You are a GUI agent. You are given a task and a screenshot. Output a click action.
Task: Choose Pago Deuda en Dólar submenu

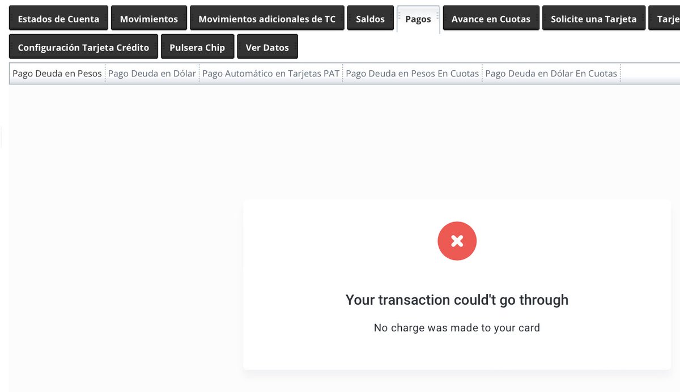click(x=152, y=74)
